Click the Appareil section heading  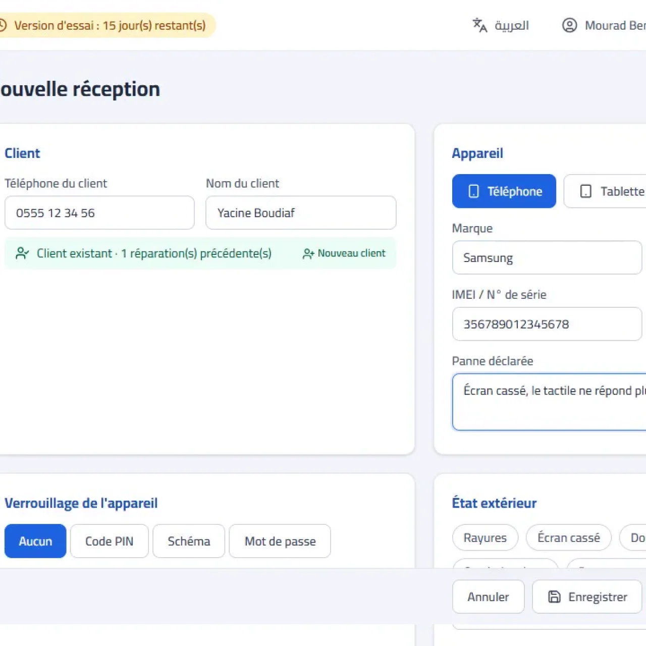pyautogui.click(x=477, y=153)
